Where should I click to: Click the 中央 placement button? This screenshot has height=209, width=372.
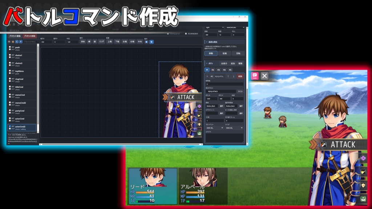140,42
